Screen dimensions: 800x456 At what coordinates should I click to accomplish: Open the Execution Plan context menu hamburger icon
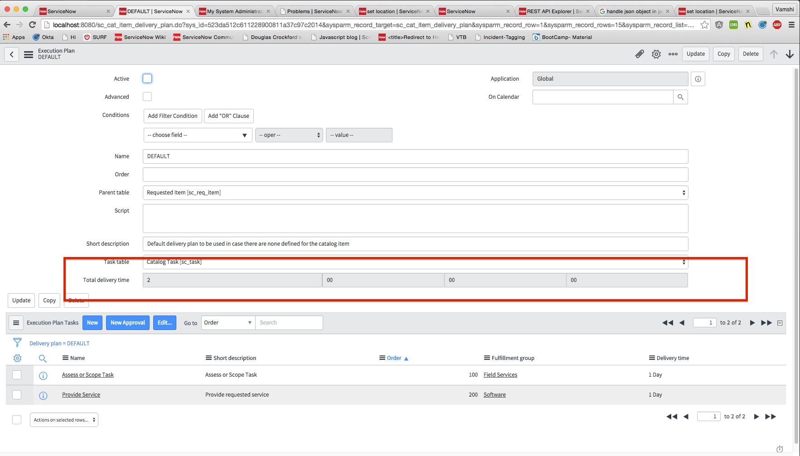[29, 53]
